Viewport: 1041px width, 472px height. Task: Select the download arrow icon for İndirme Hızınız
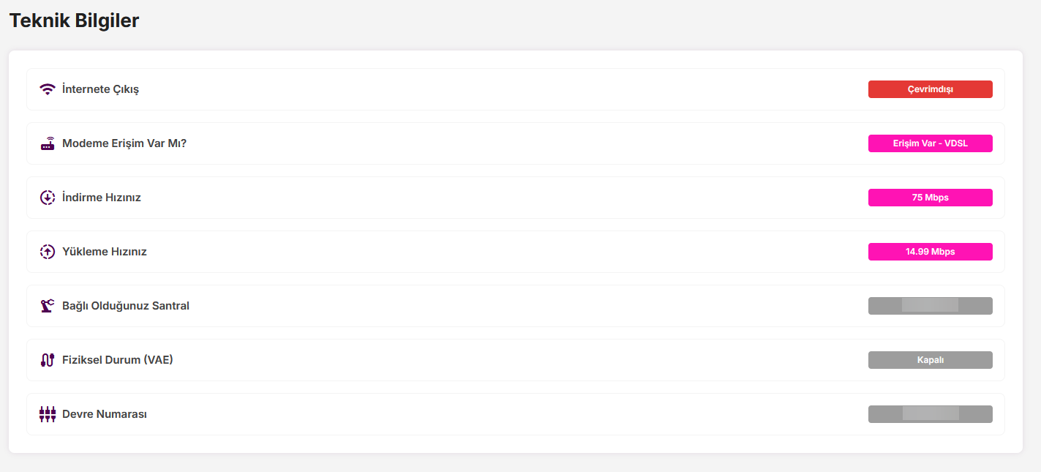(48, 198)
